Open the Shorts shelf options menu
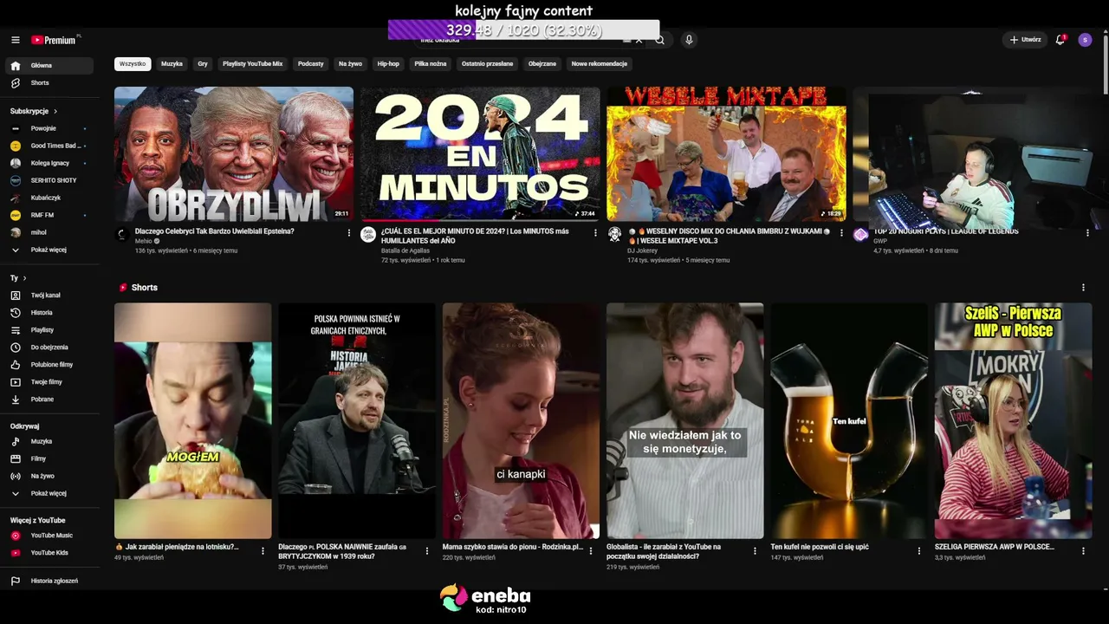This screenshot has height=624, width=1109. [x=1083, y=288]
